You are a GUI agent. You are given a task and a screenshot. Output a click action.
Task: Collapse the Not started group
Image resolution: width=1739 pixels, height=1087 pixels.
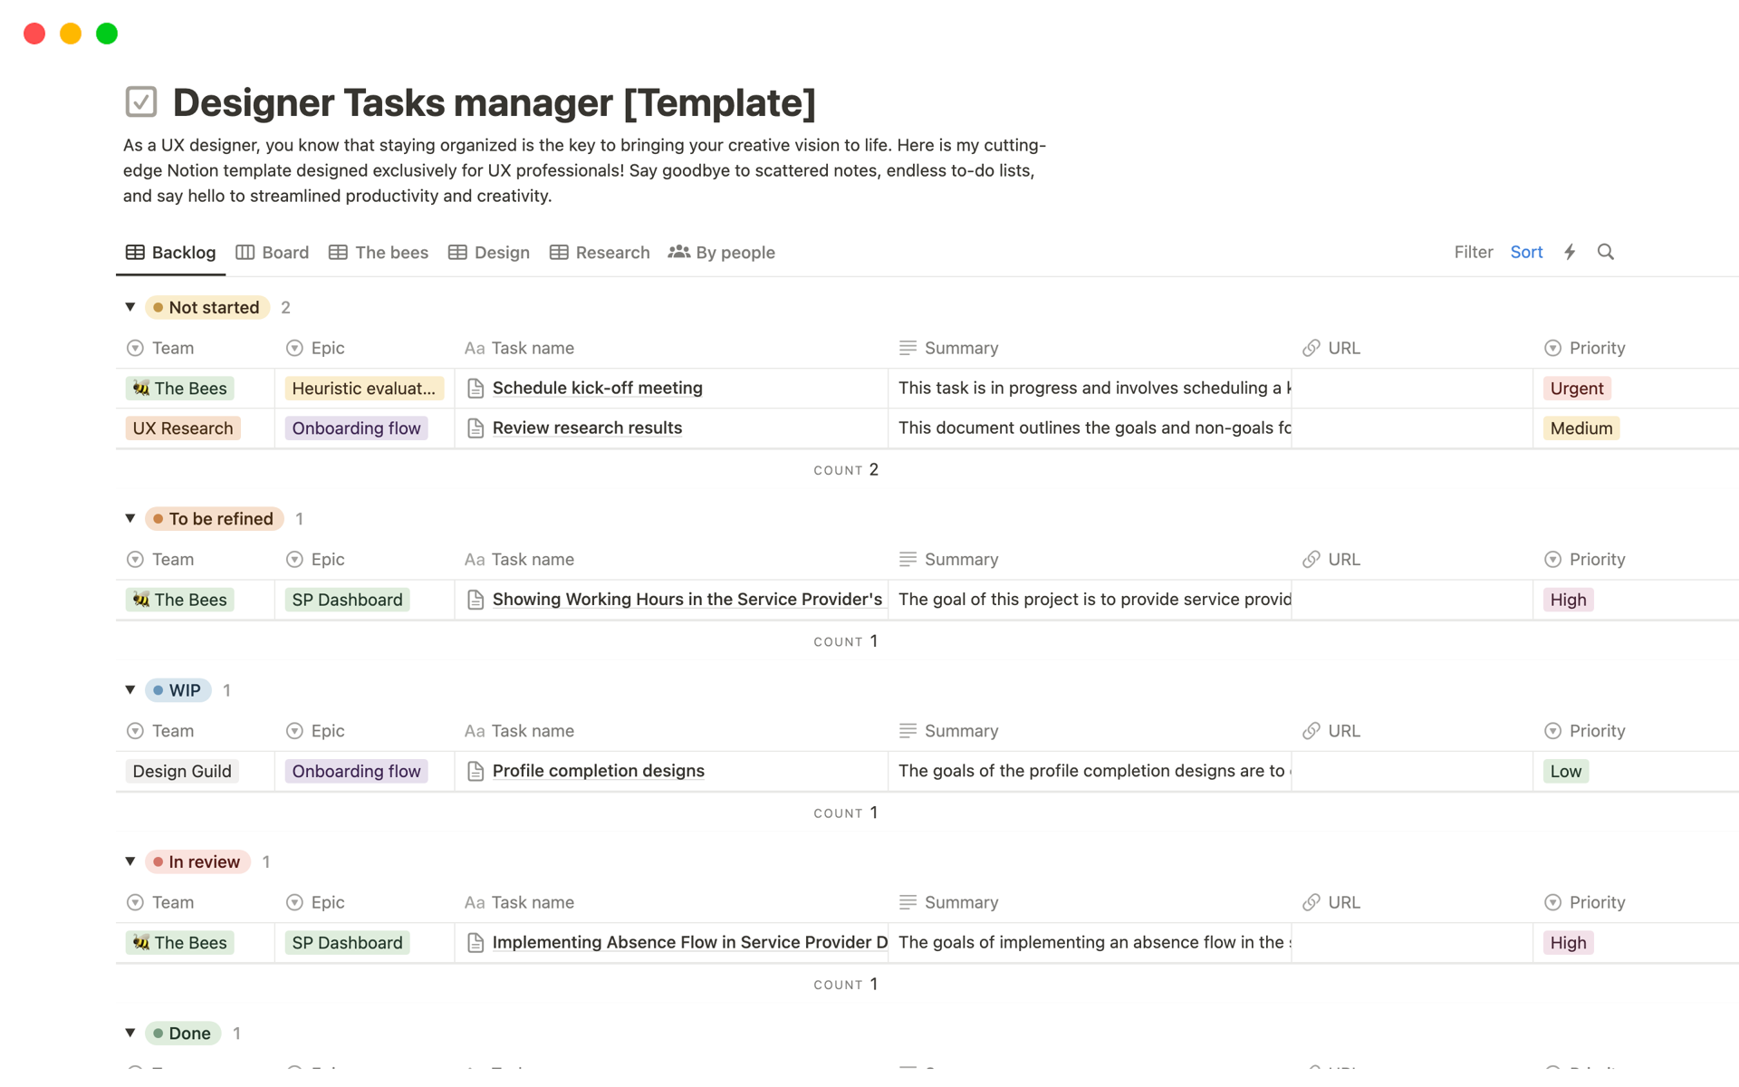coord(130,307)
